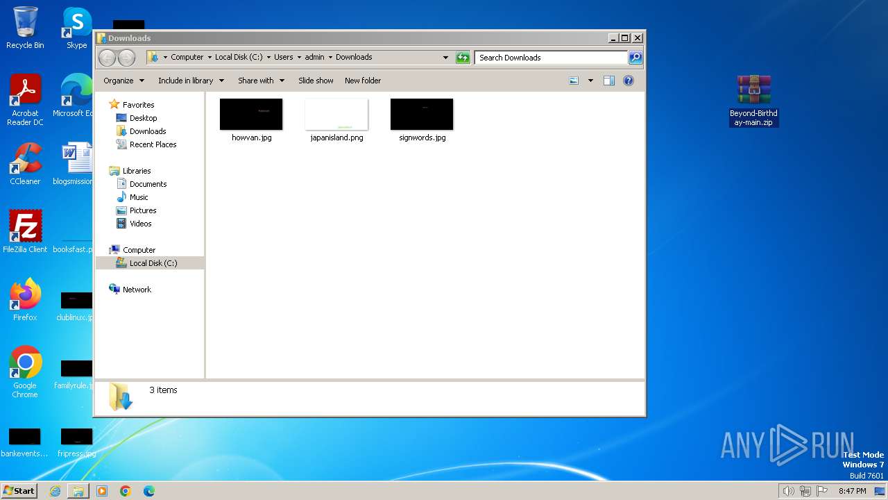
Task: Click the Action Center flag tray icon
Action: 822,491
